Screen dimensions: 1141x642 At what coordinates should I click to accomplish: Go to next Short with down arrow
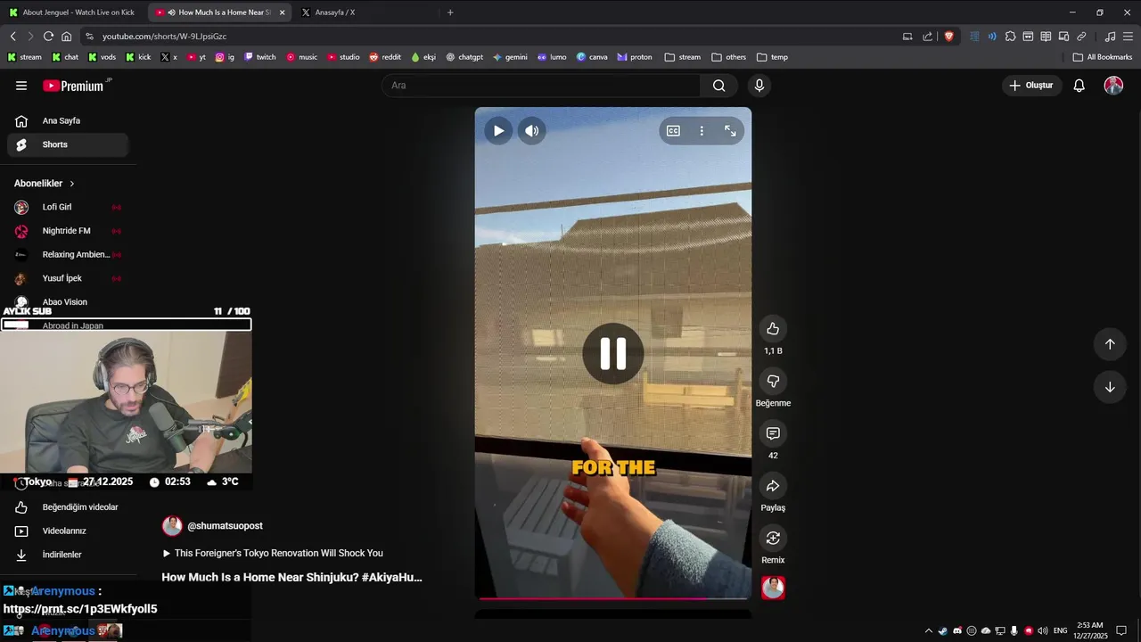pyautogui.click(x=1110, y=387)
